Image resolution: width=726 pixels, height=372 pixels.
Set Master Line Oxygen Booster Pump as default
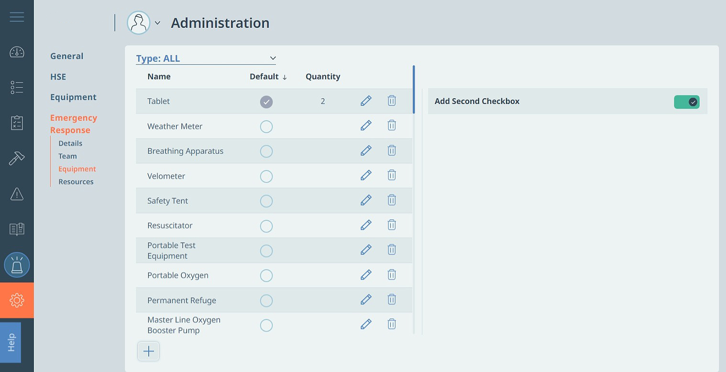266,326
